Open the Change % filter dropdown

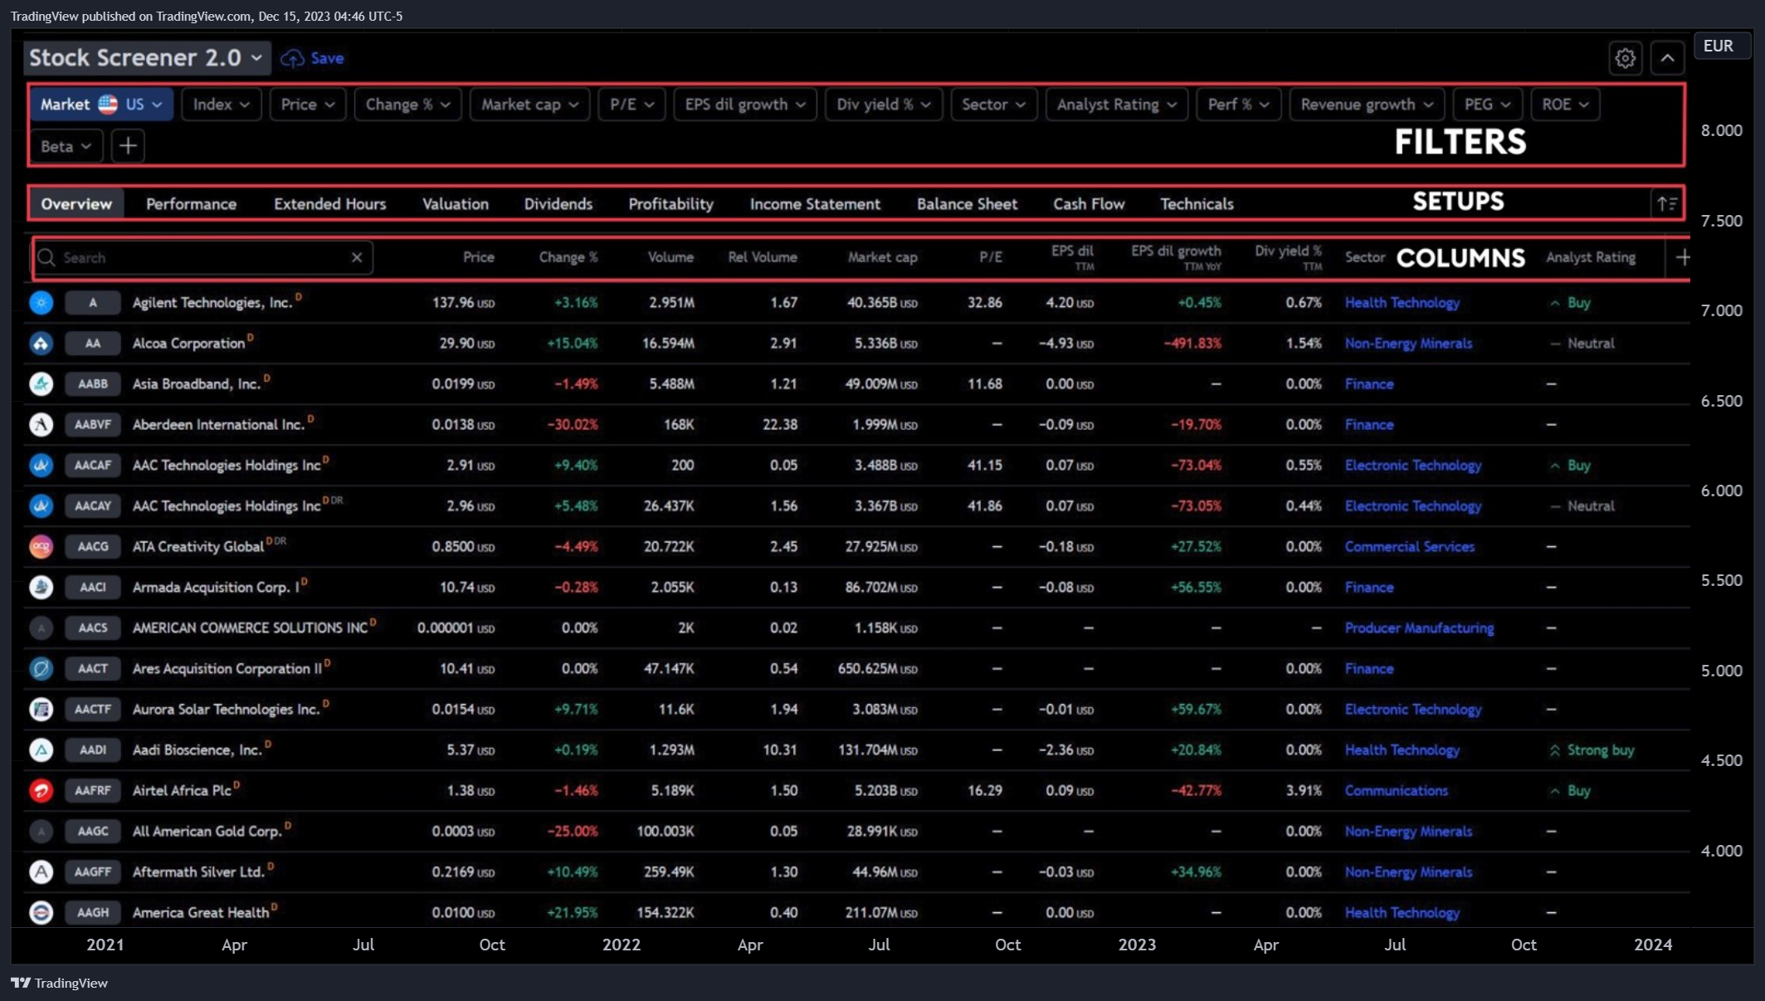pyautogui.click(x=407, y=105)
